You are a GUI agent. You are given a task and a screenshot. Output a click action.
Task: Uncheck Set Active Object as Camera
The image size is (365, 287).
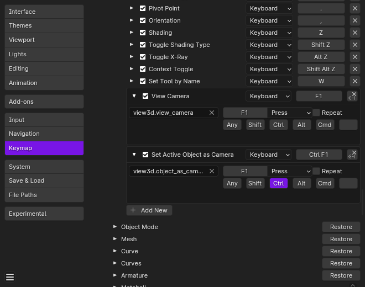point(145,155)
